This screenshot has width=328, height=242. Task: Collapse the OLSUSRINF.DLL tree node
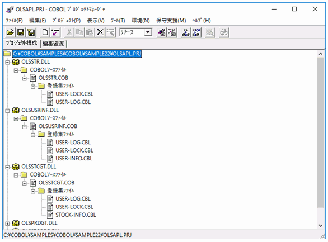pyautogui.click(x=7, y=111)
